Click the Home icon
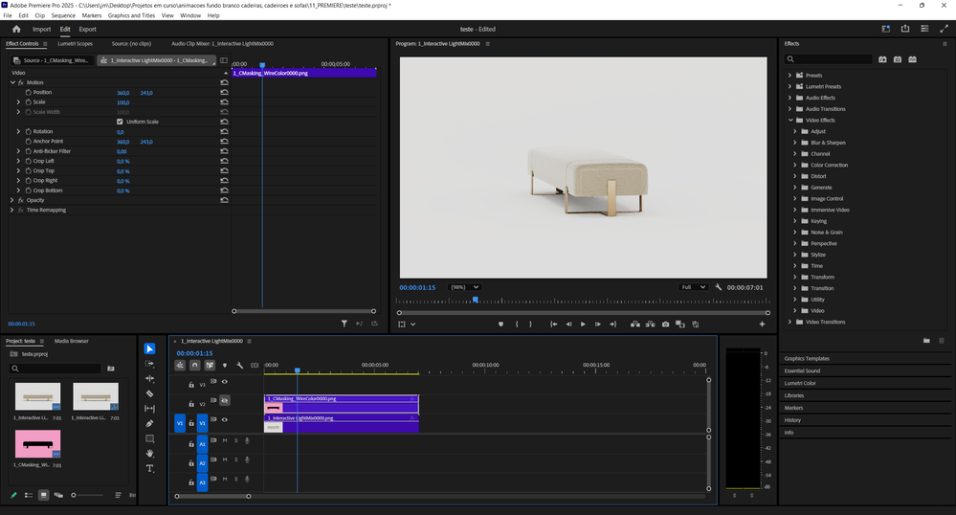Screen dimensions: 956x515 [x=16, y=30]
